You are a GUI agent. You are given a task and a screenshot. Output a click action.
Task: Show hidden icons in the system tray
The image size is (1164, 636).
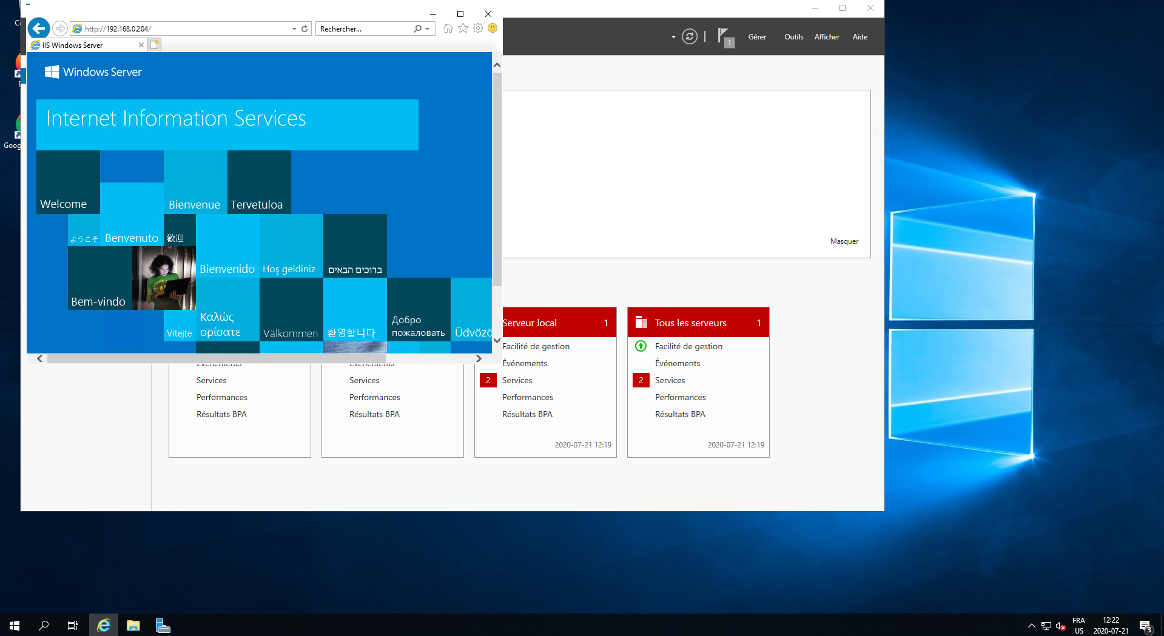(1031, 625)
